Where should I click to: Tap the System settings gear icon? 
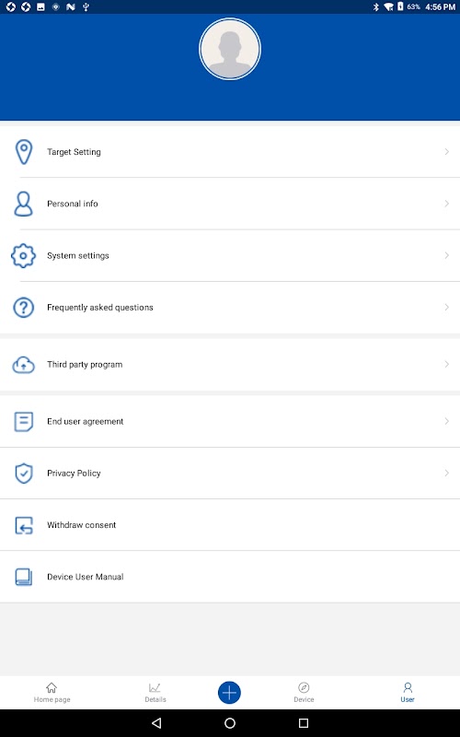[x=24, y=256]
